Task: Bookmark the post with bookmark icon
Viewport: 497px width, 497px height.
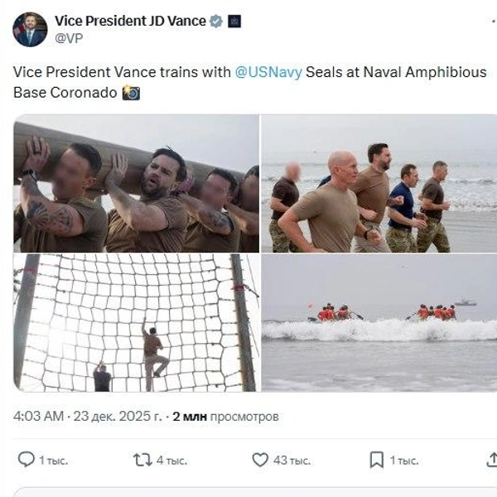Action: coord(377,460)
